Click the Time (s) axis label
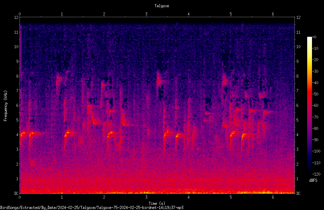Screen dimensions: 324x210 tap(157, 203)
